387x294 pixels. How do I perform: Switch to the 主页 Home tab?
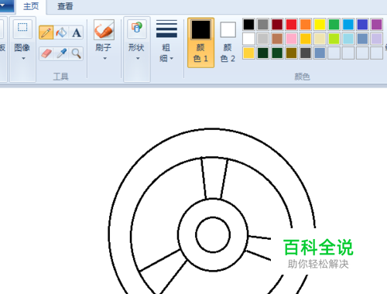[31, 6]
